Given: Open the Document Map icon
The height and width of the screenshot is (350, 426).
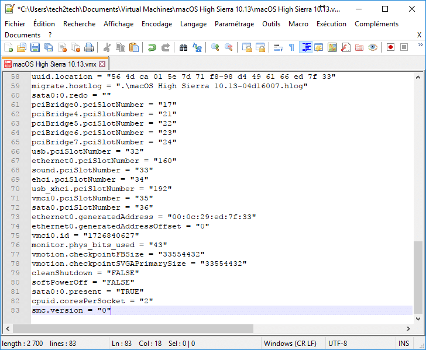Looking at the screenshot, I should pos(332,48).
